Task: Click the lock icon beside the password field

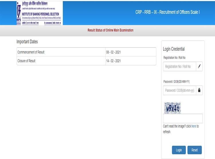Action: pos(199,90)
